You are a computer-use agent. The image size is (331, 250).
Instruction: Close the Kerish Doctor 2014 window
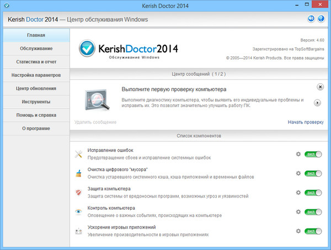(x=320, y=4)
